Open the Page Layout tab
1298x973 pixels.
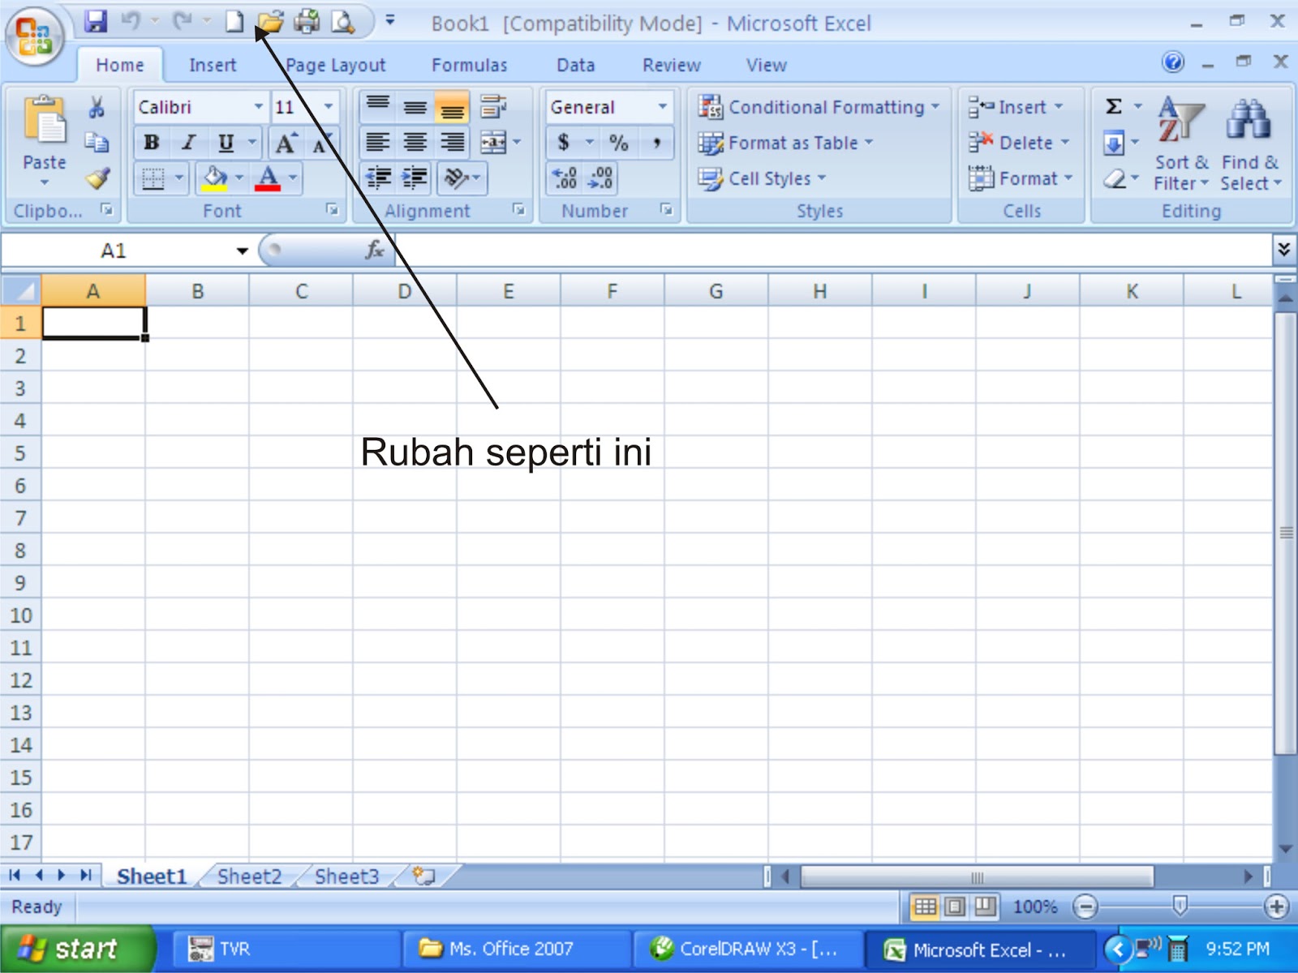coord(336,65)
